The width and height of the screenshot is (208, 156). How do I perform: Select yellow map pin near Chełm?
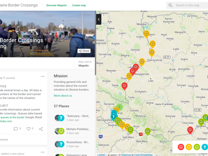146,34
